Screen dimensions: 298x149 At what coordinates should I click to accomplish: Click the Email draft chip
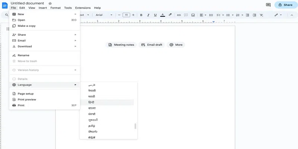pos(152,45)
